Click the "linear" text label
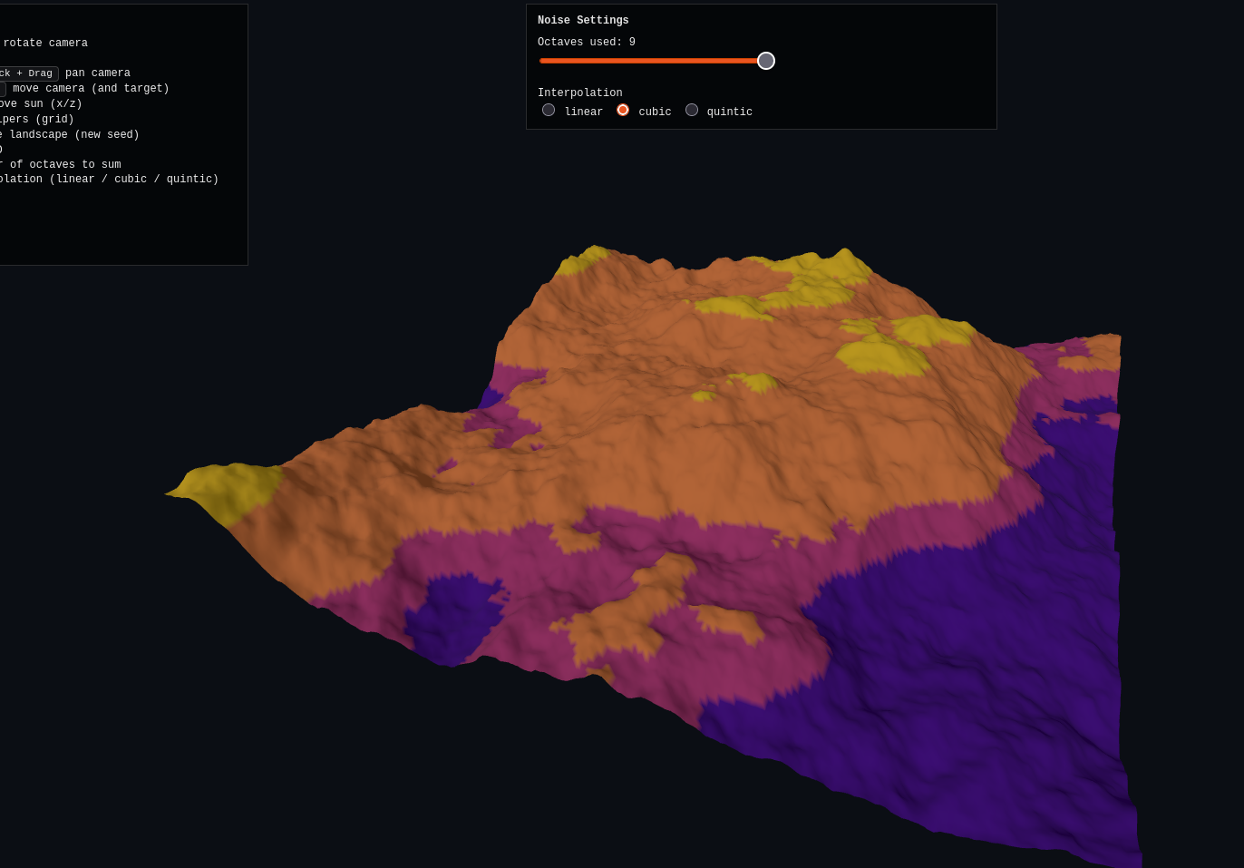 point(583,112)
